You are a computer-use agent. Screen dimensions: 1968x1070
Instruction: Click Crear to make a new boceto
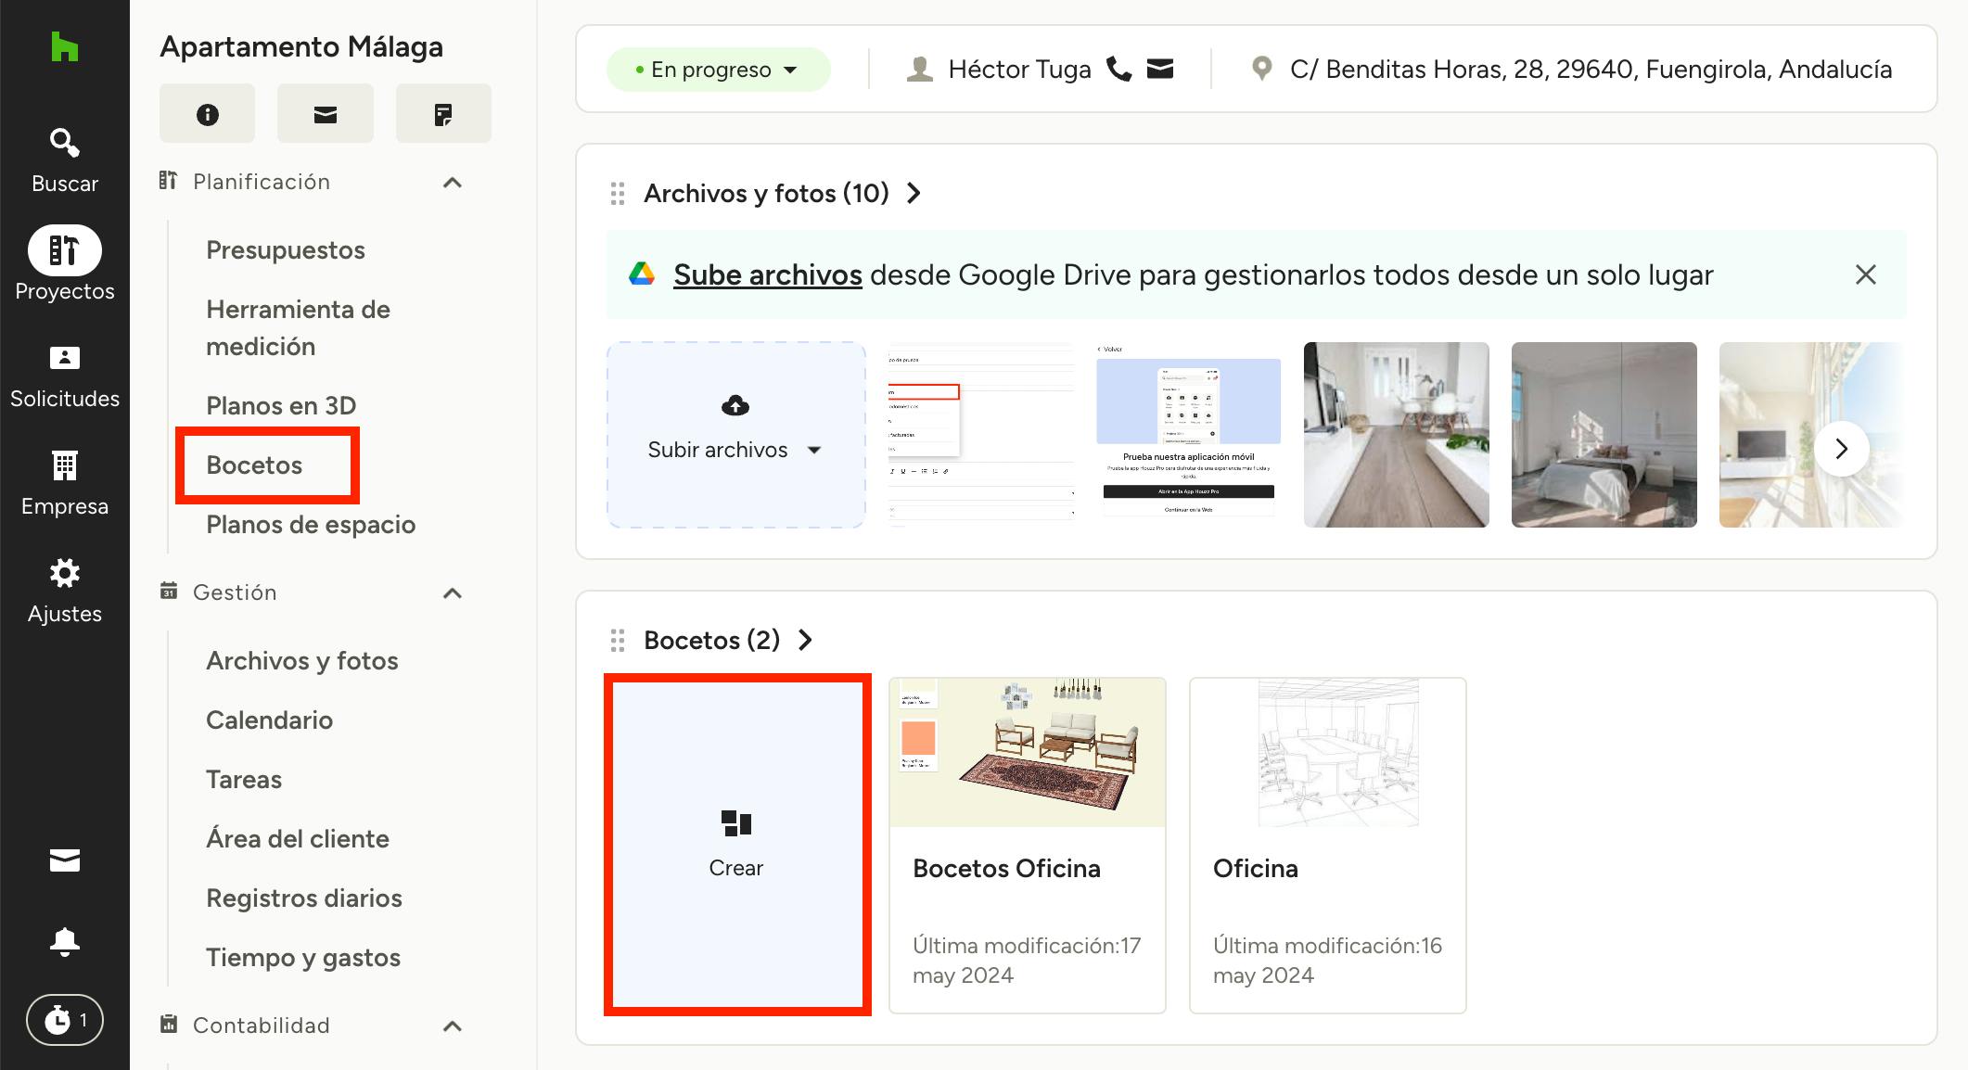(736, 845)
